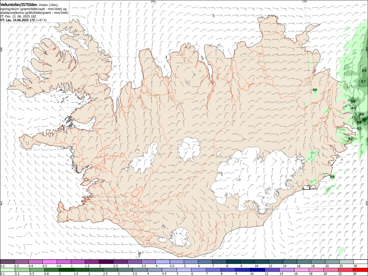Select the IT: Fim. 12. 06. 2025 18Z line
The image size is (368, 276).
tap(18, 16)
